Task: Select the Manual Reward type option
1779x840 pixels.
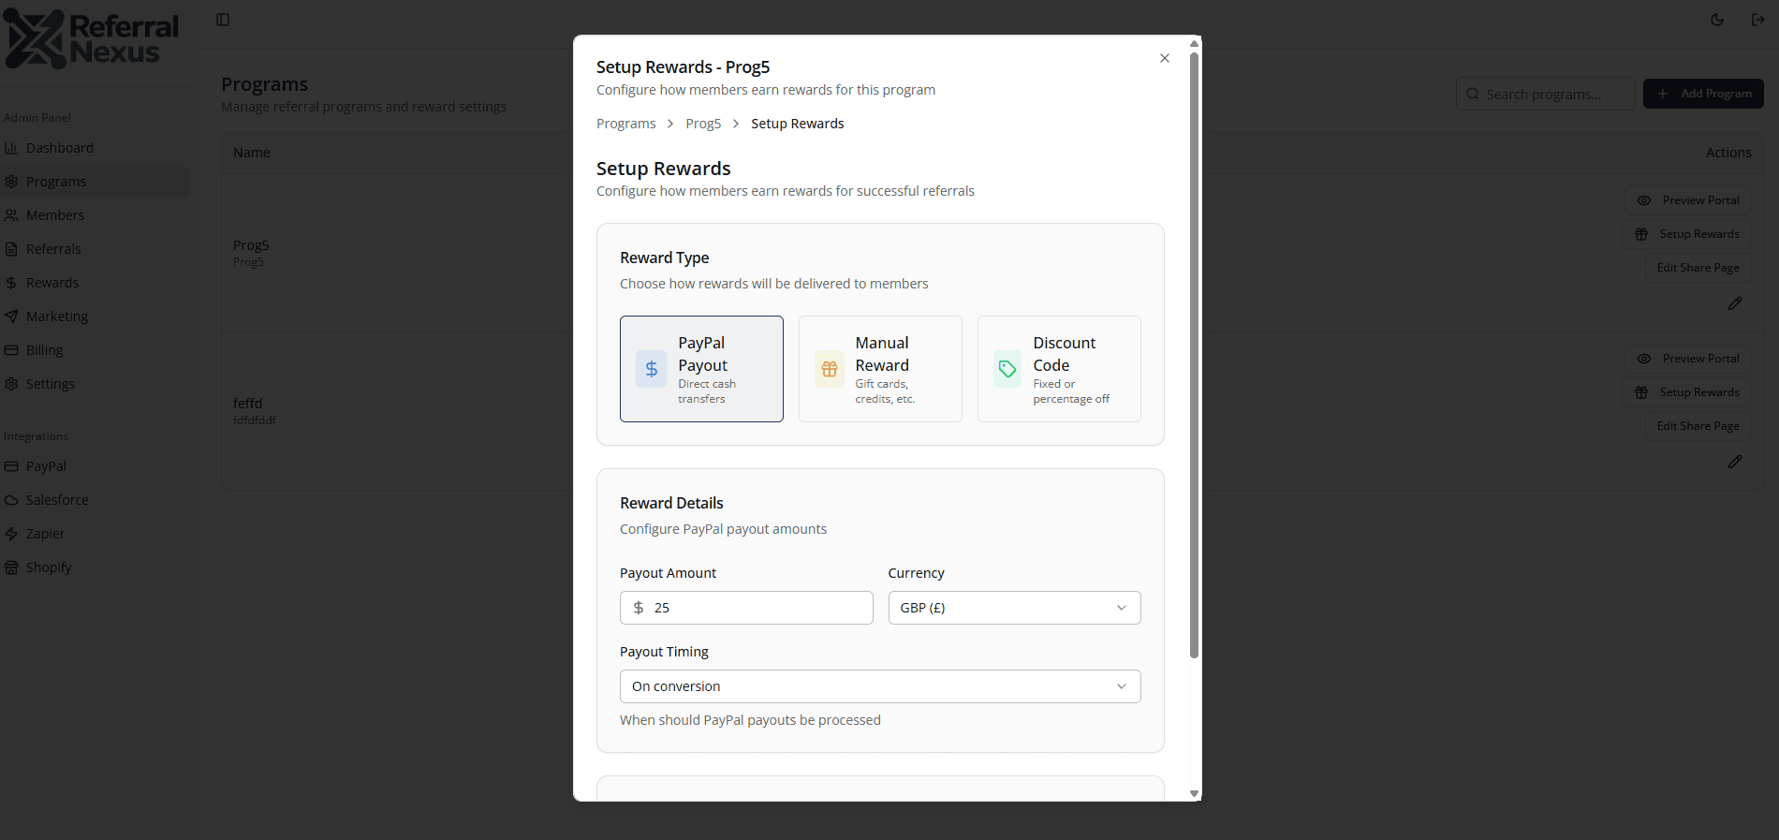Action: pos(880,369)
